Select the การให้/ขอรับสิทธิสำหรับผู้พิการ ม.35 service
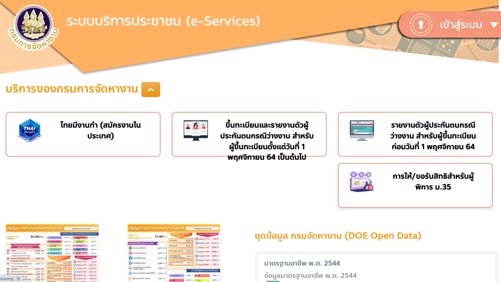The height and width of the screenshot is (282, 501). 415,185
